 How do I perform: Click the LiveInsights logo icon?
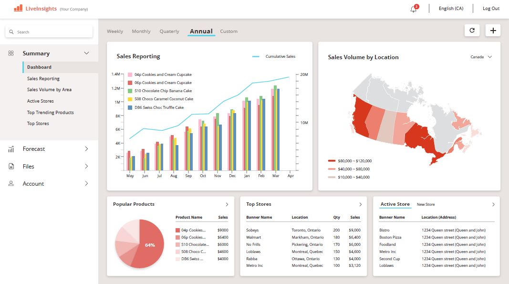point(18,8)
